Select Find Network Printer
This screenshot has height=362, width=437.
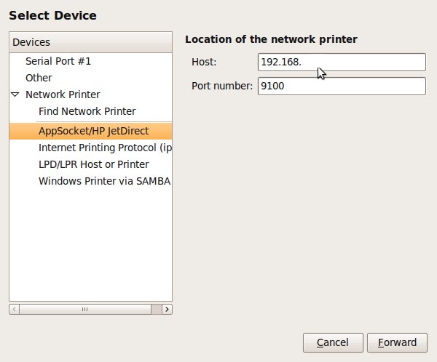(87, 111)
